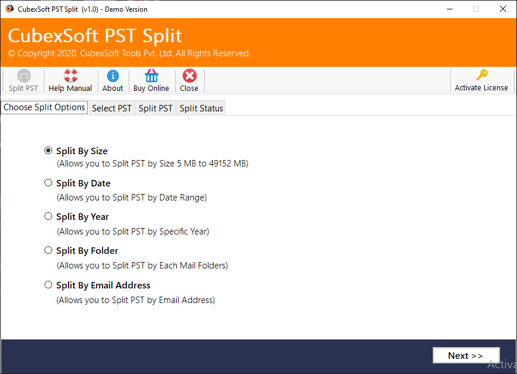The image size is (517, 374).
Task: Click the Next >> button
Action: pyautogui.click(x=465, y=355)
